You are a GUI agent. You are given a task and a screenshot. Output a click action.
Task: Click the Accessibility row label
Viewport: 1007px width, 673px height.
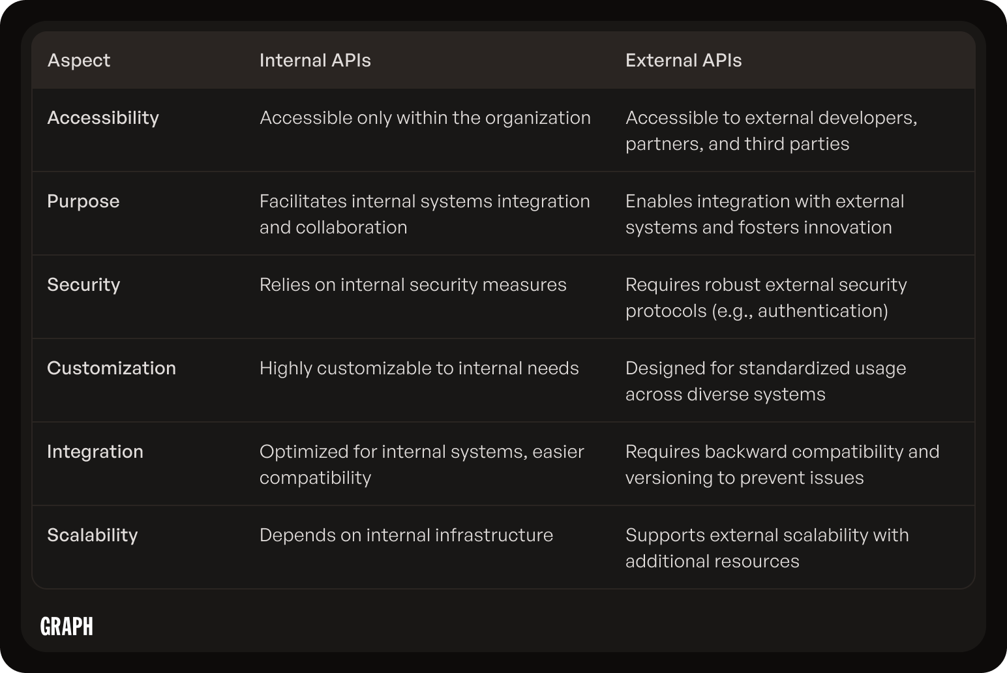[103, 117]
